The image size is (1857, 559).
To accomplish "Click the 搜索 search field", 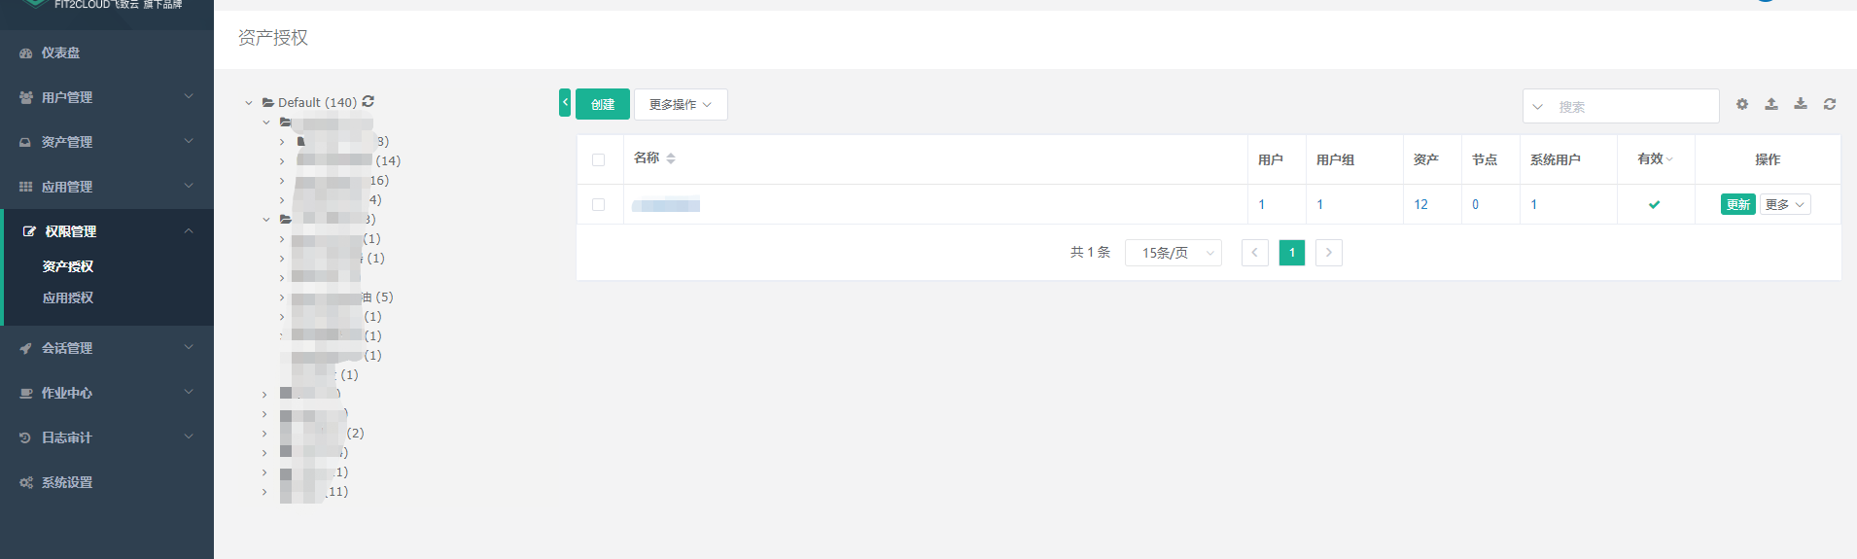I will point(1633,106).
